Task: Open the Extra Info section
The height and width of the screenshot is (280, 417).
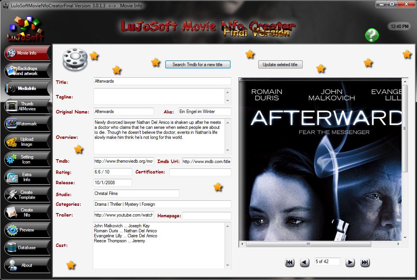Action: [27, 177]
